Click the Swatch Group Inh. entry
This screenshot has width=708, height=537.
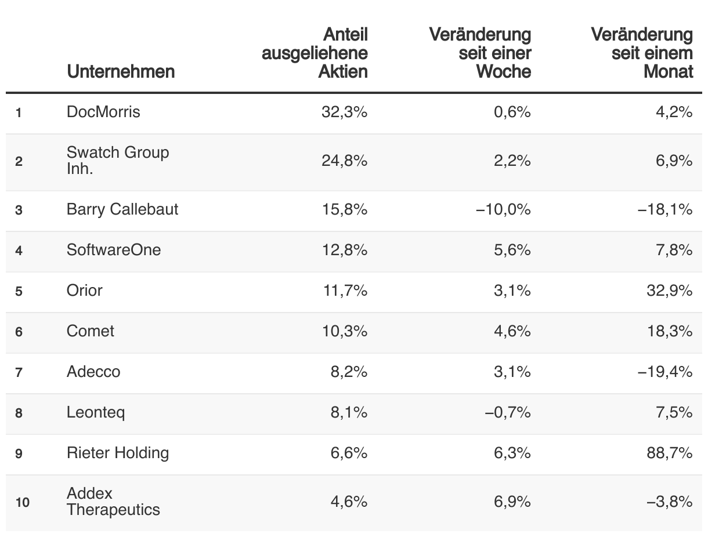click(118, 161)
